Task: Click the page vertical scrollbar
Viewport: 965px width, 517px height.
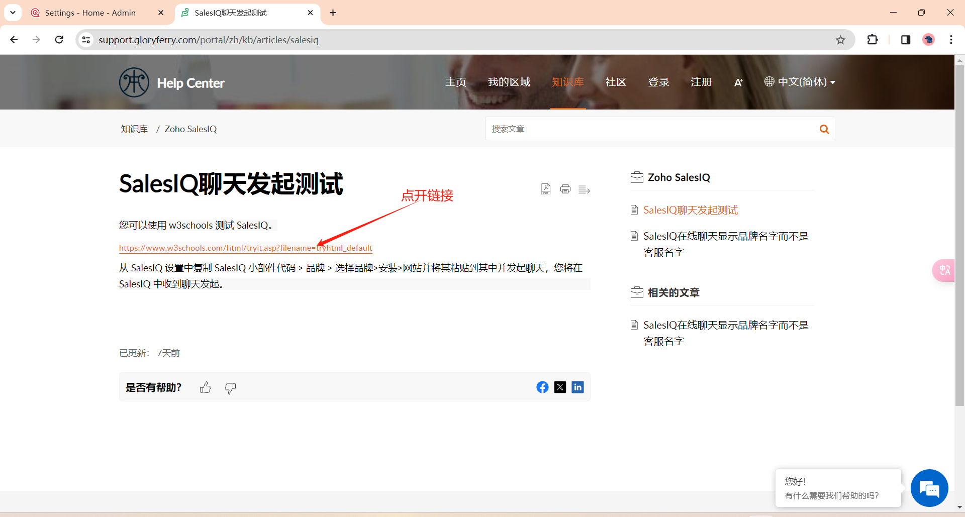Action: tap(959, 236)
